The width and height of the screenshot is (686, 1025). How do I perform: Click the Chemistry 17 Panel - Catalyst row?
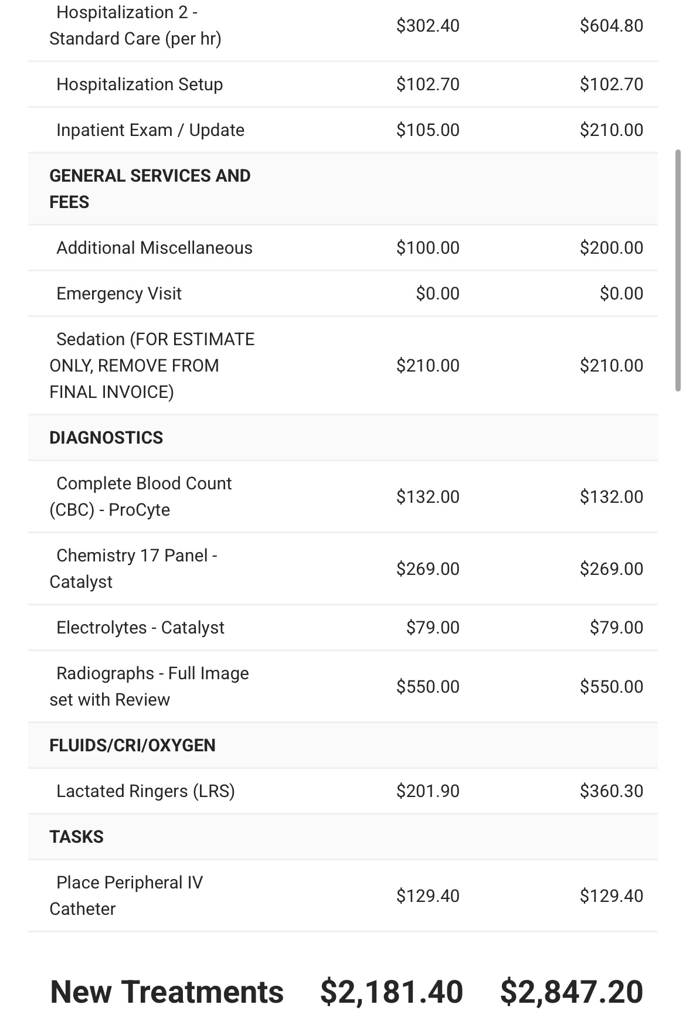[342, 569]
